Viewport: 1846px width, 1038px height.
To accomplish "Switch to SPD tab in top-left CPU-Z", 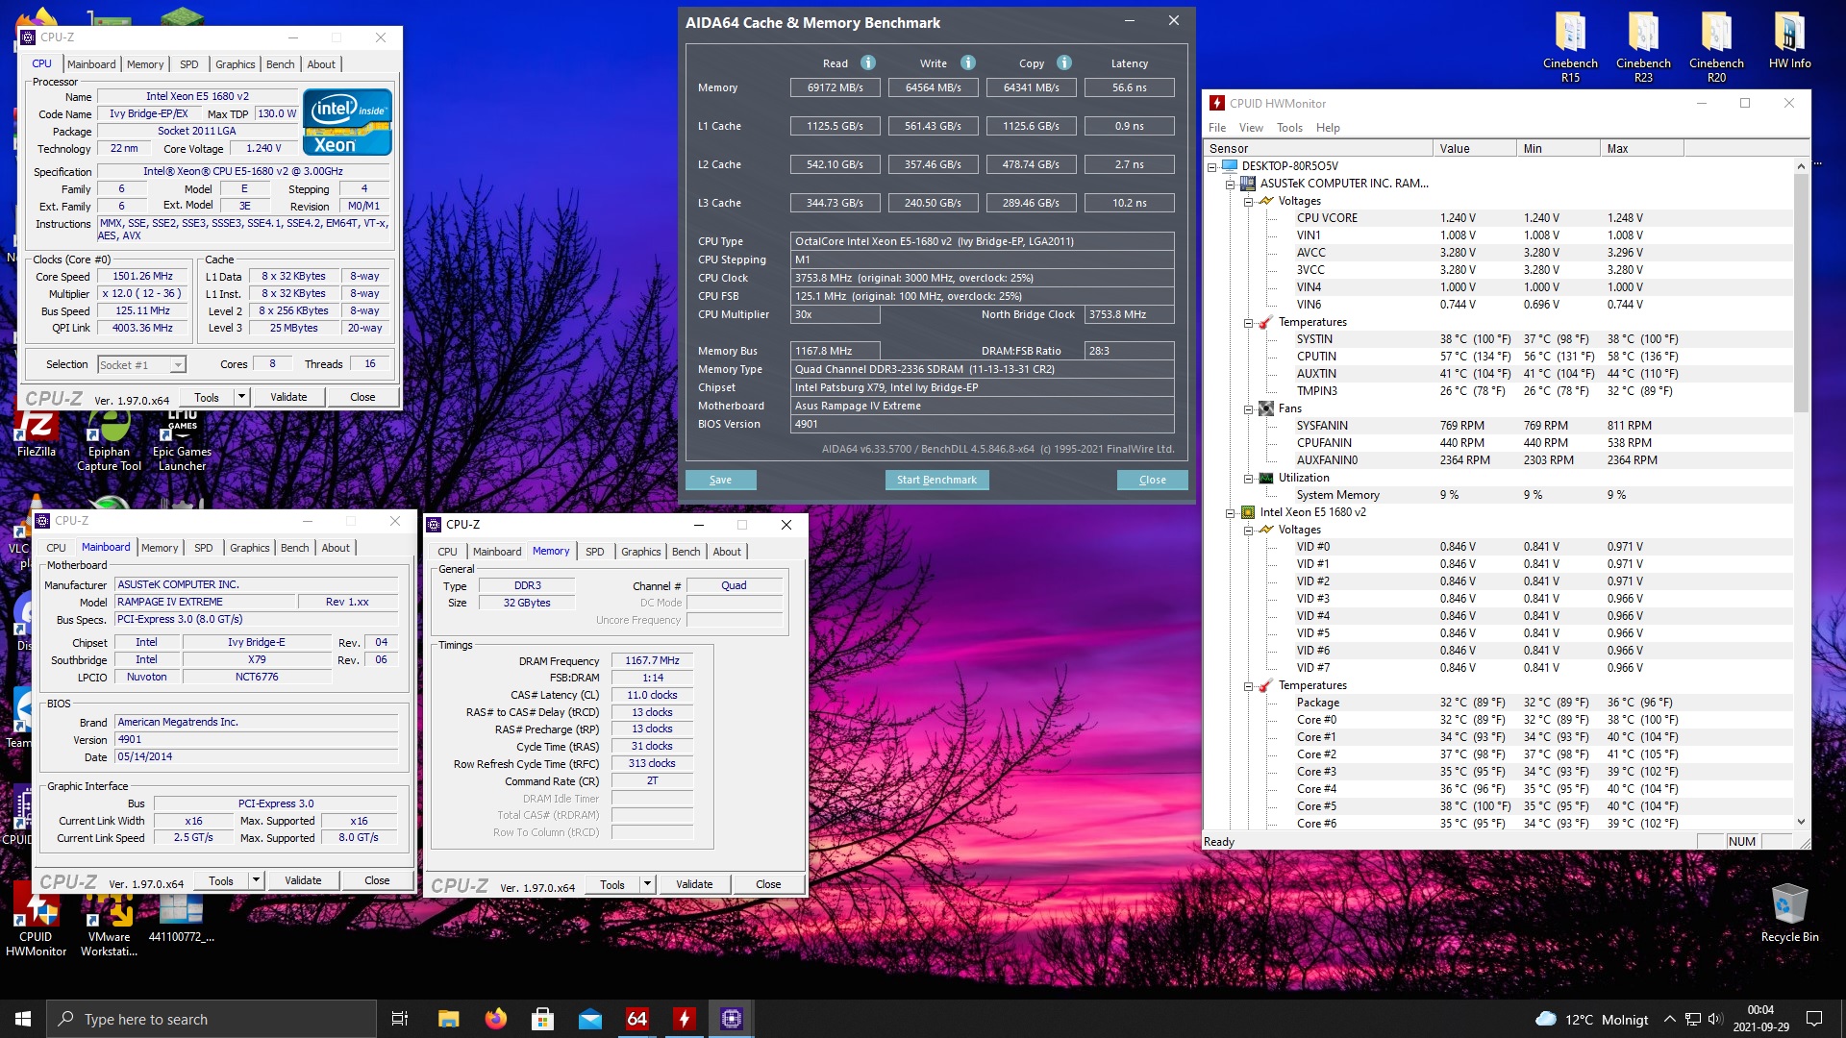I will [x=189, y=64].
